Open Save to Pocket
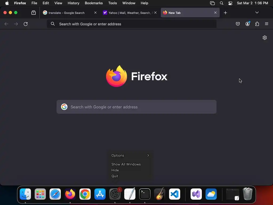The image size is (273, 205). pyautogui.click(x=238, y=24)
